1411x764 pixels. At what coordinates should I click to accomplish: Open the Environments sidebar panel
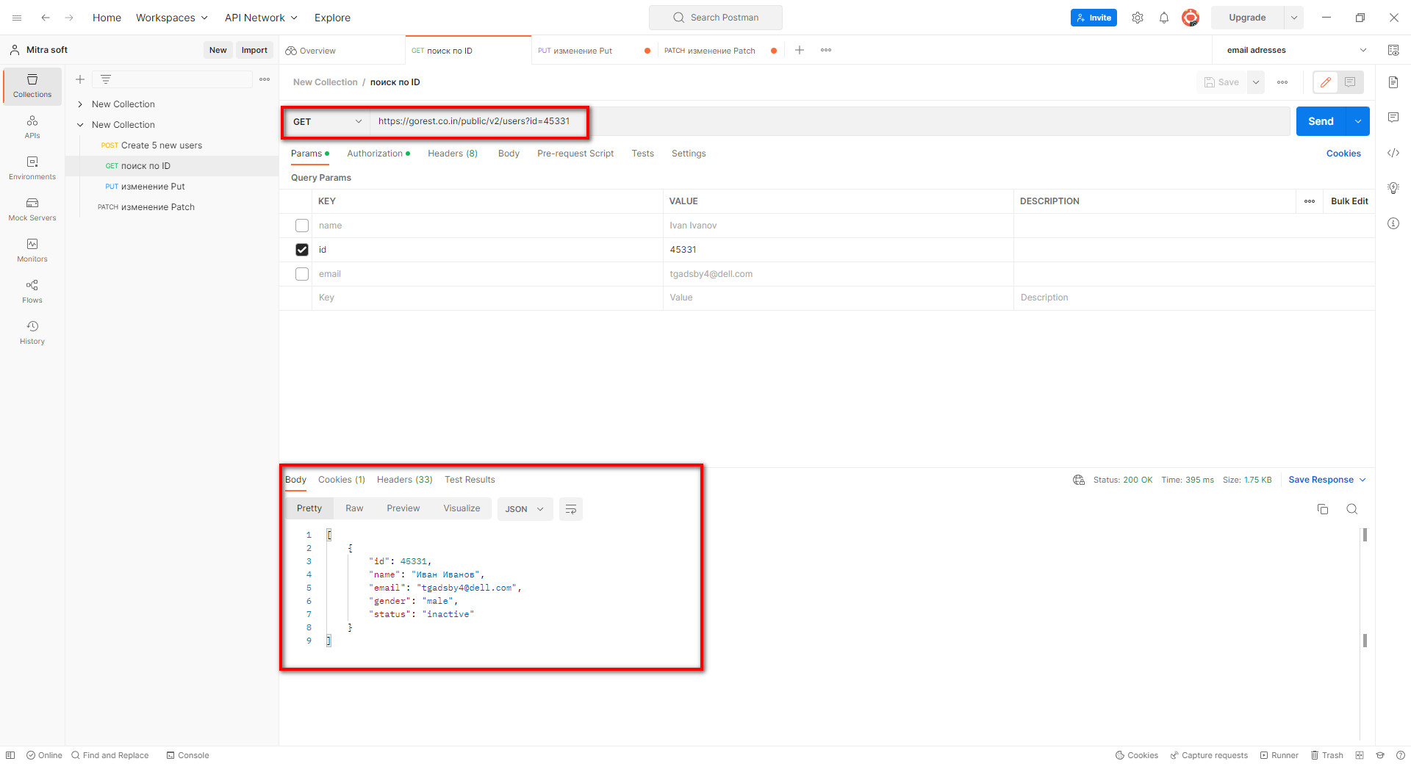pos(32,168)
